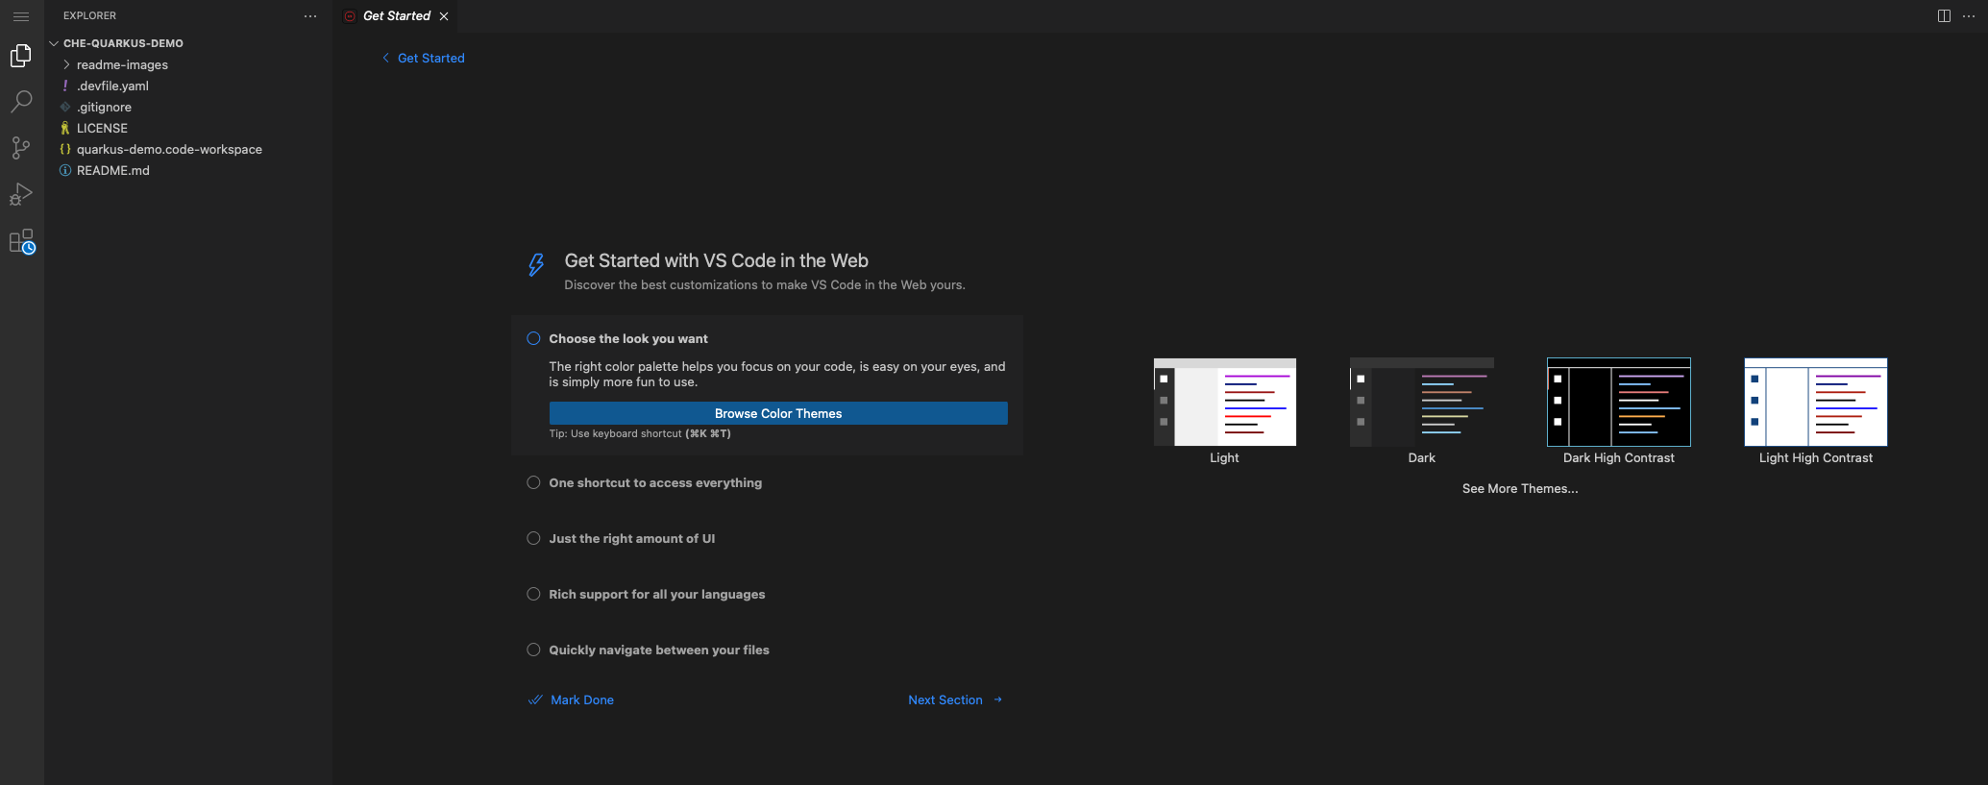Mark 'Quickly navigate between your files' step
Screen dimensions: 1988x785
(533, 650)
